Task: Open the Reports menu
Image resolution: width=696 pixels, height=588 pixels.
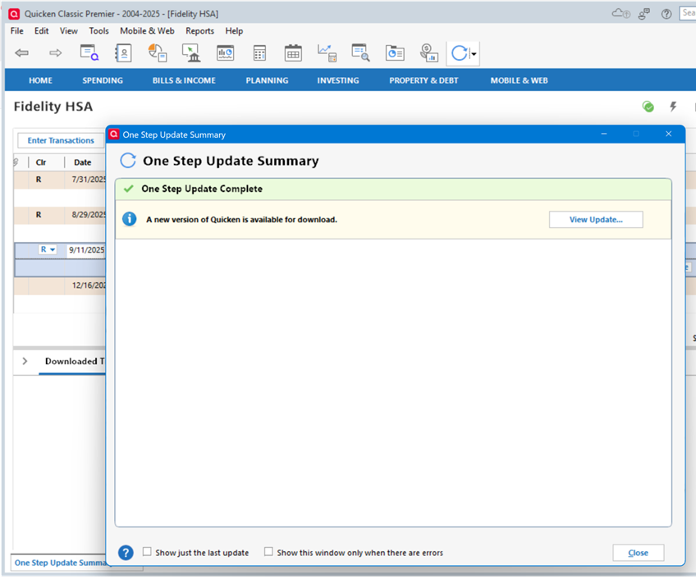Action: (x=199, y=31)
